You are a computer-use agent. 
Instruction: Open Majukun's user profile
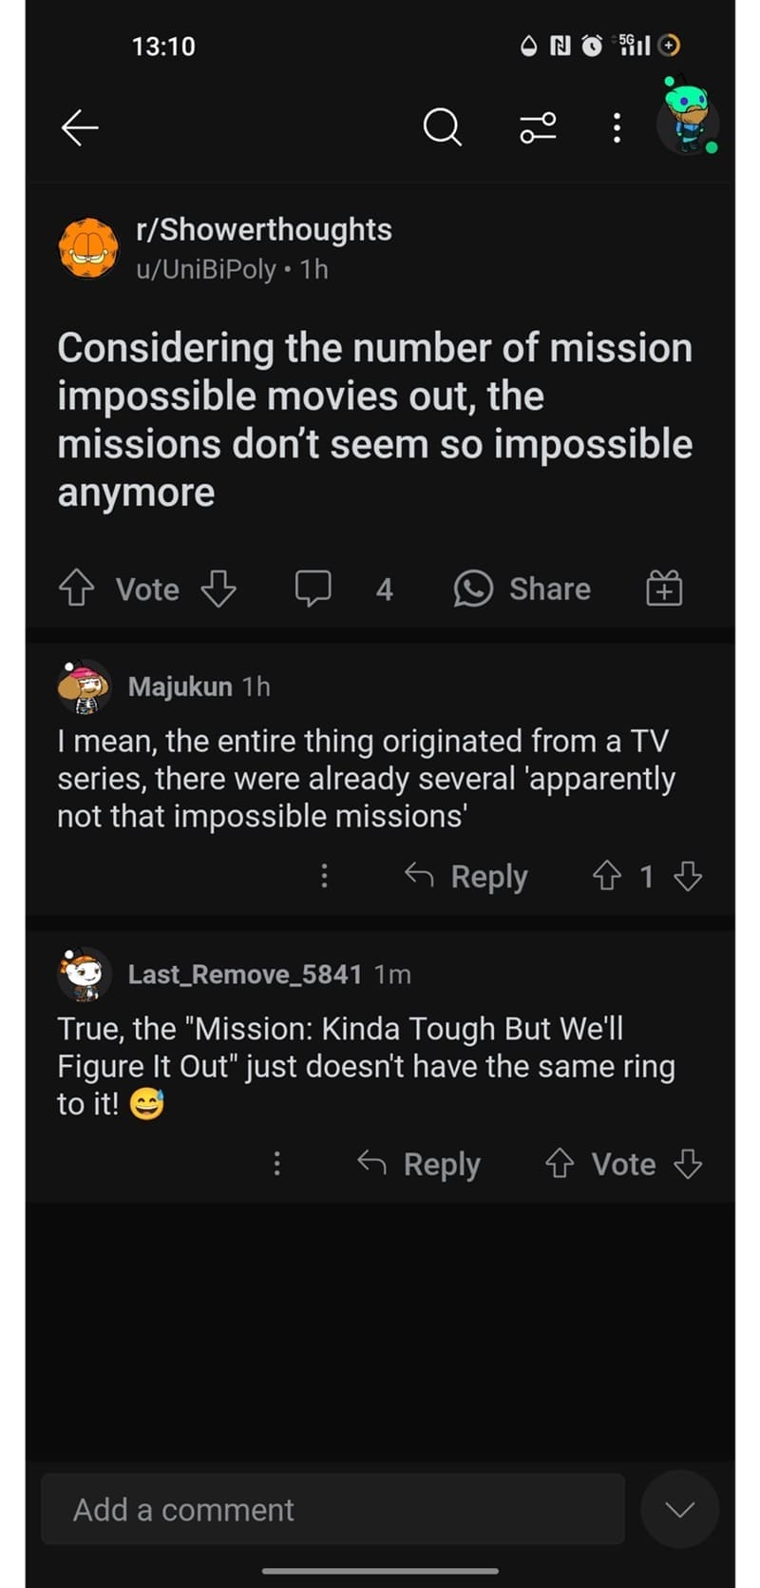click(x=180, y=687)
